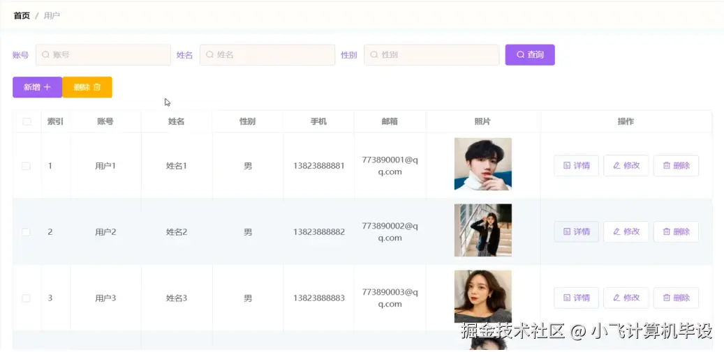Click the 姓名2 name cell
The image size is (724, 352).
click(177, 231)
